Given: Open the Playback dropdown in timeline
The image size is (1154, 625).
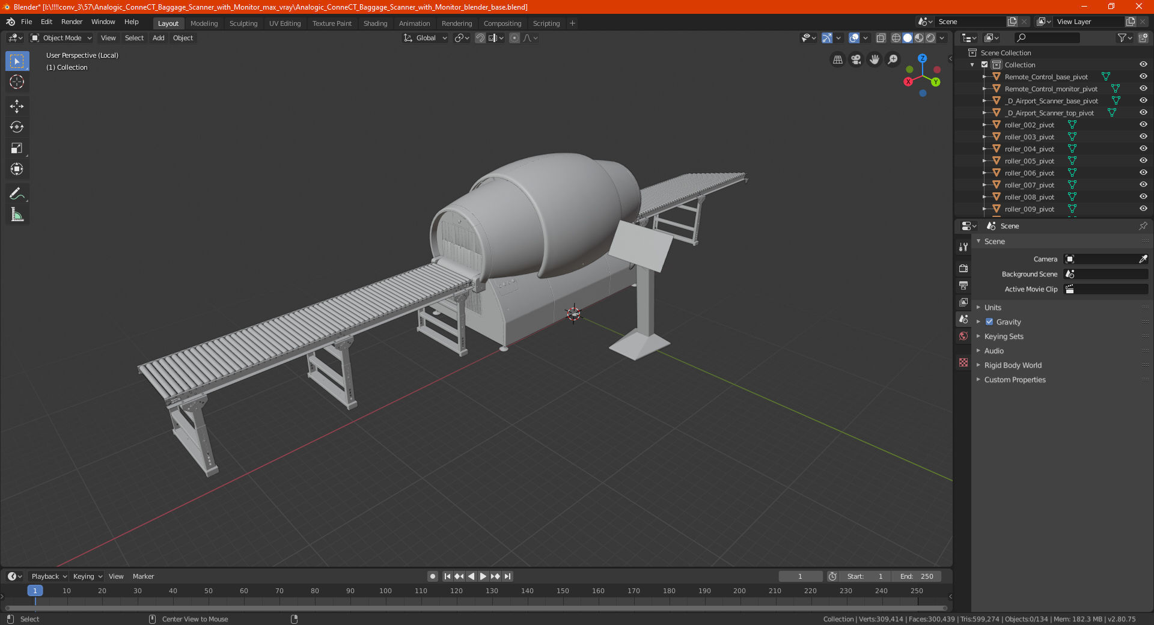Looking at the screenshot, I should click(x=49, y=576).
